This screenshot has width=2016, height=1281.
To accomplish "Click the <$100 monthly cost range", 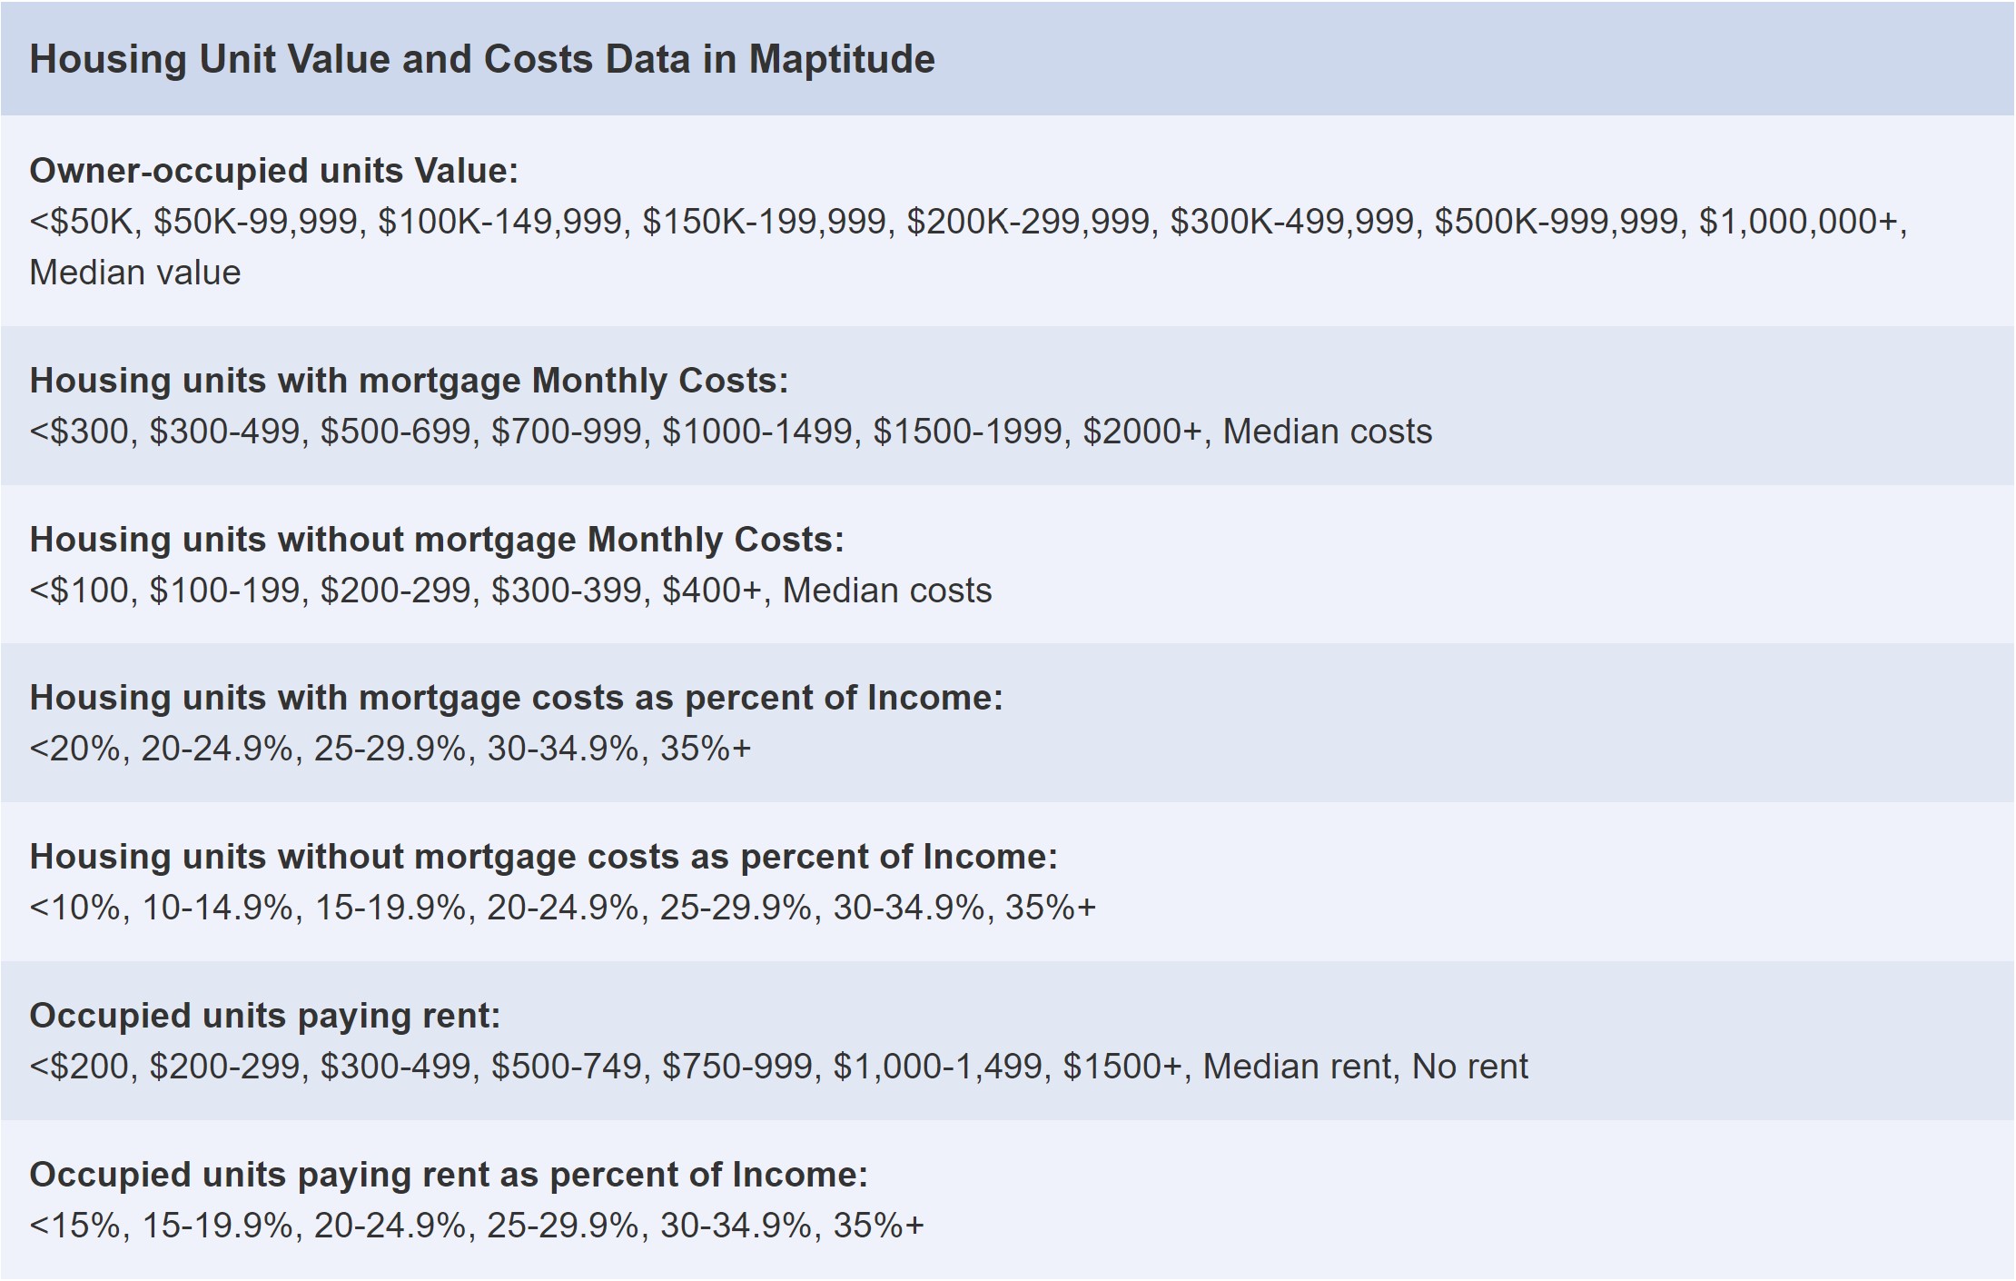I will point(78,591).
